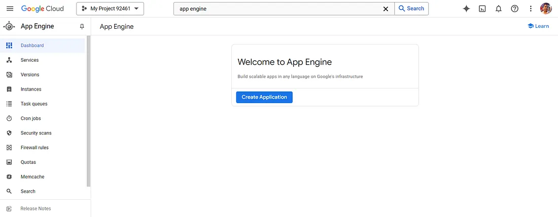Click the Cron jobs timer icon
Viewport: 558px width, 217px height.
[x=9, y=118]
